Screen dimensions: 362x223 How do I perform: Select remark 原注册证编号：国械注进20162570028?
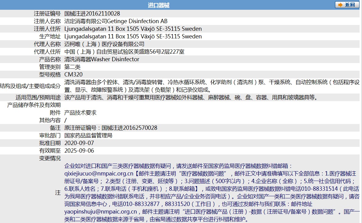111,128
